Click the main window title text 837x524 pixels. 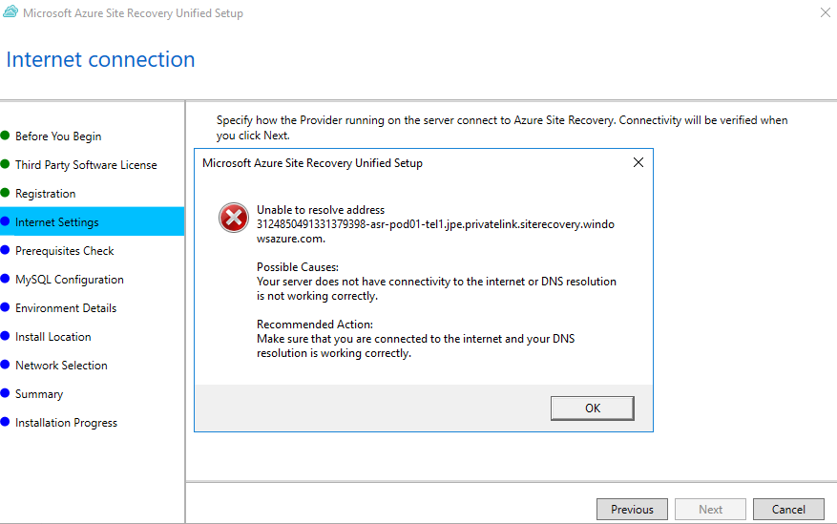pos(133,12)
